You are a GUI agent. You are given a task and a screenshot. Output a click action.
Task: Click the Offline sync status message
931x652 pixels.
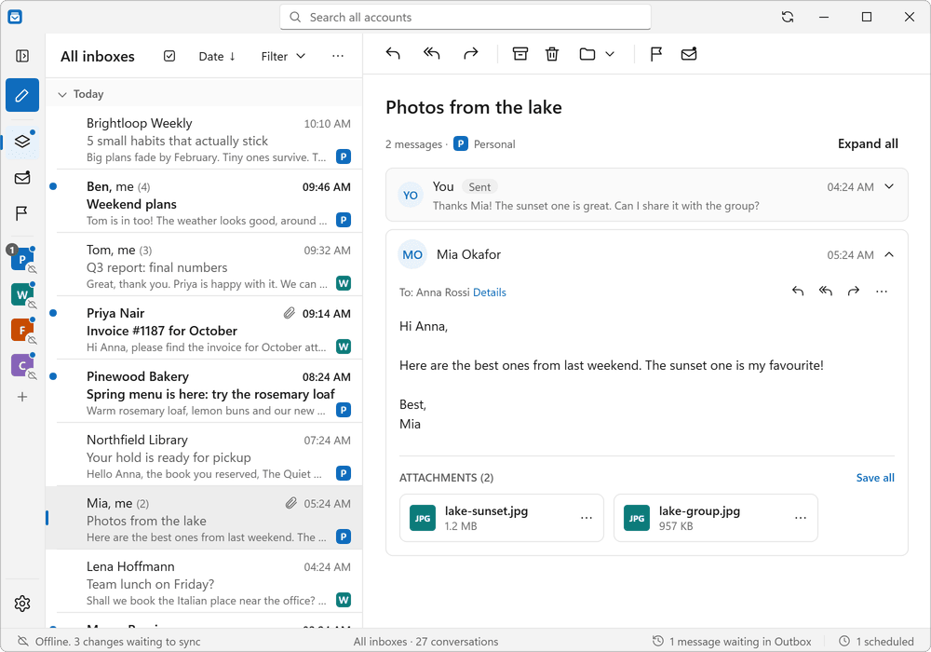click(x=109, y=642)
